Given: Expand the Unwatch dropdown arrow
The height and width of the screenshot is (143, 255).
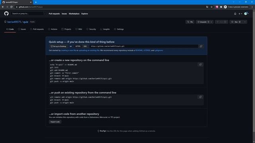Looking at the screenshot, I should [x=212, y=22].
